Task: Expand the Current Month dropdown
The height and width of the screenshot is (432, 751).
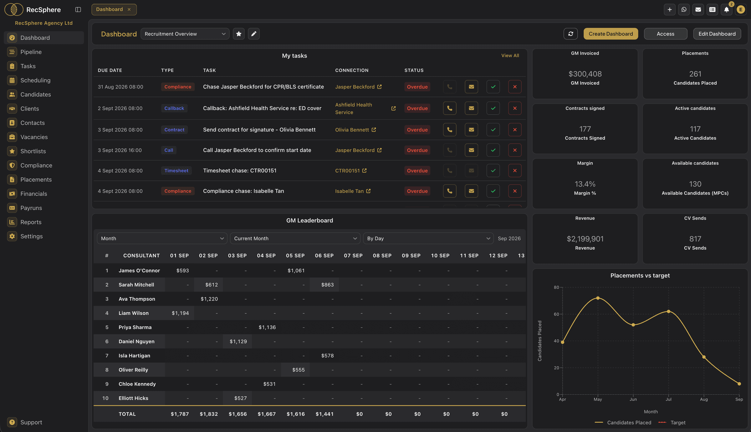Action: 295,238
